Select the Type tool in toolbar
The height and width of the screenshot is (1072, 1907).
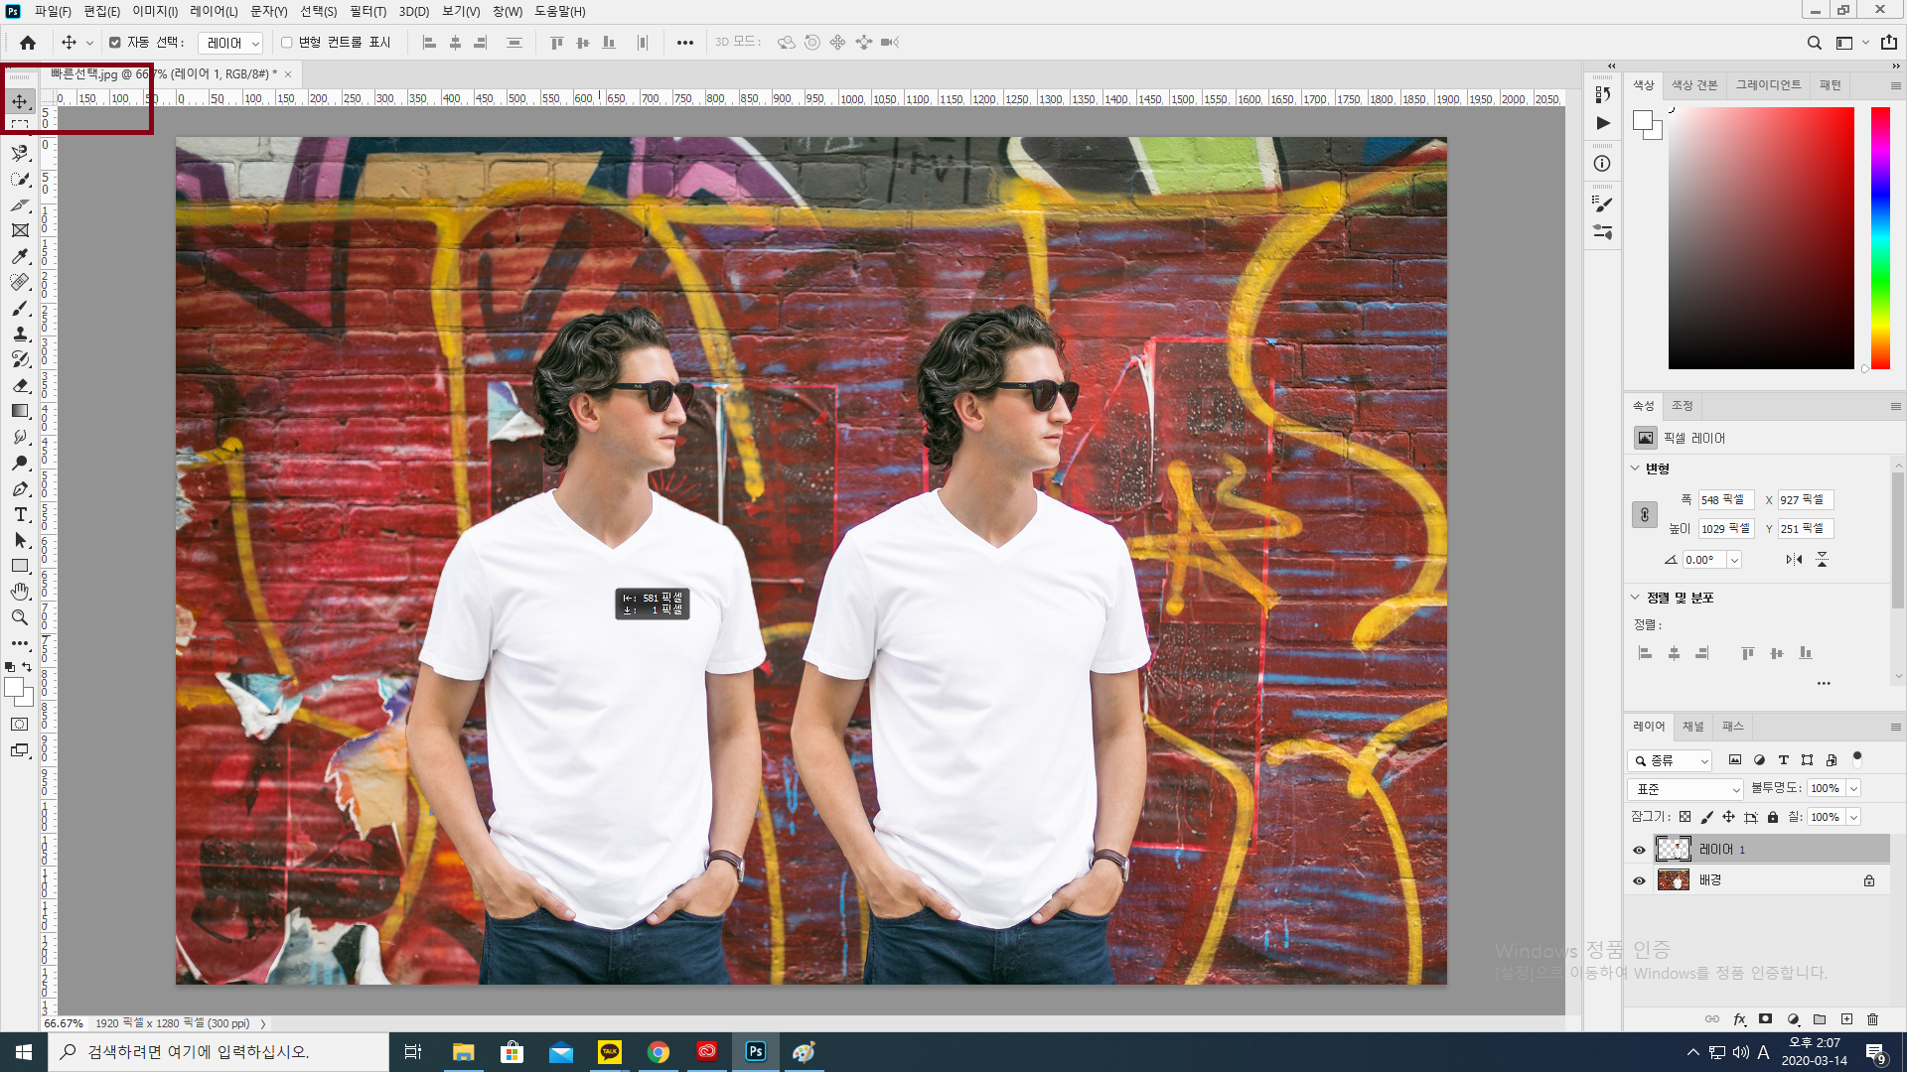(20, 514)
